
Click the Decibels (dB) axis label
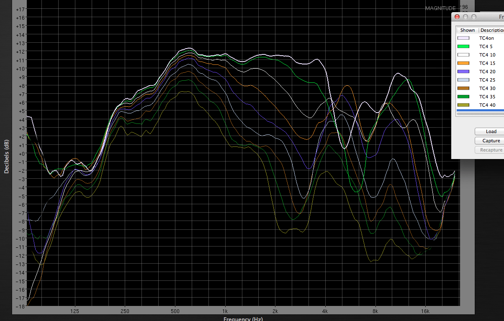point(6,156)
